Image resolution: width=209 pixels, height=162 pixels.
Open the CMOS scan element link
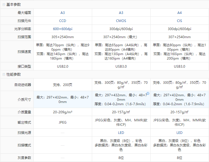click(121, 21)
